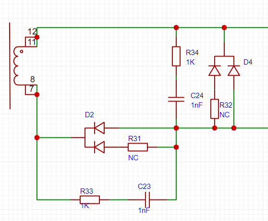This screenshot has height=221, width=268.
Task: Select capacitor C23 symbol
Action: coord(147,199)
